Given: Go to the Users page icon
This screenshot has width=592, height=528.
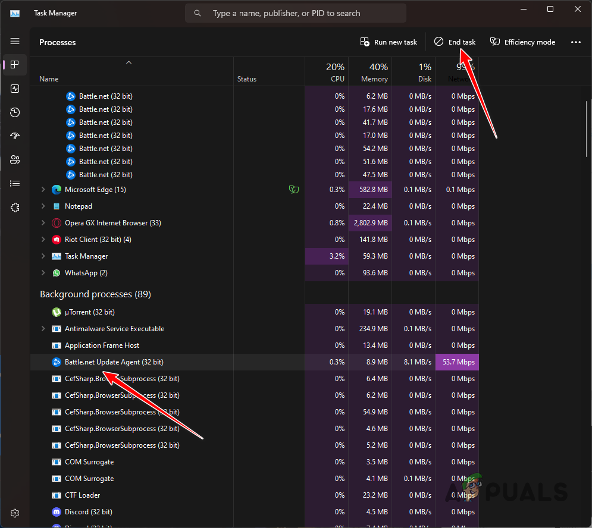Looking at the screenshot, I should 15,160.
